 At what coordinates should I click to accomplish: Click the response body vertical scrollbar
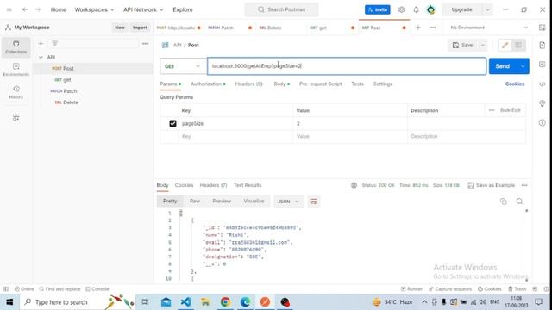527,245
